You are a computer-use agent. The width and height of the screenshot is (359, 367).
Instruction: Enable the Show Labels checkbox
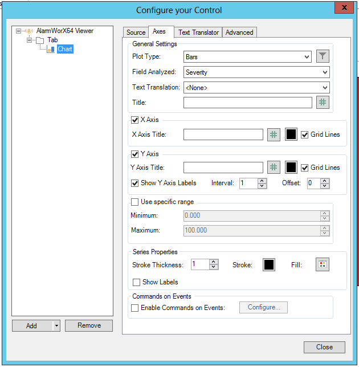click(137, 282)
